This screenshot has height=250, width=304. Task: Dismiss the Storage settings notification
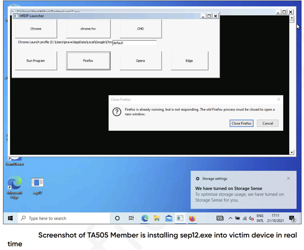point(288,178)
